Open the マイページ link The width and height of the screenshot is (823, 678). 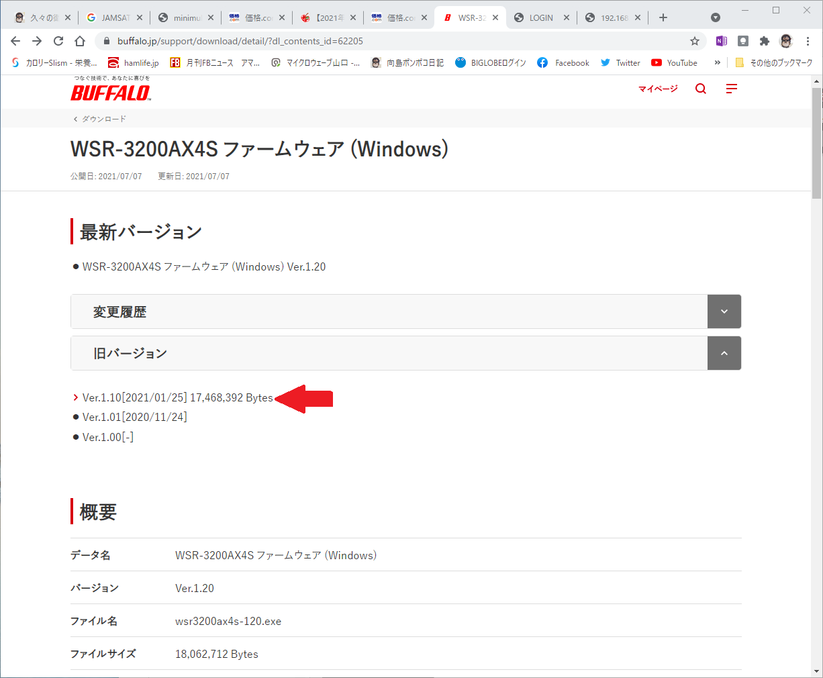point(658,89)
